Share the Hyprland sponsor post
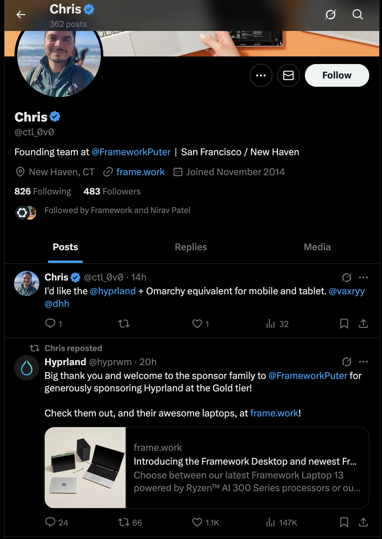 (x=363, y=522)
